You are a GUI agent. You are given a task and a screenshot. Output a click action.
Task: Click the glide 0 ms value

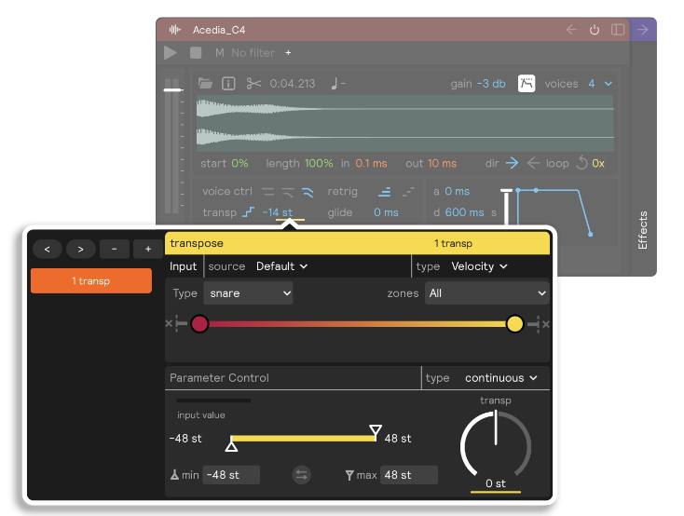pos(386,212)
